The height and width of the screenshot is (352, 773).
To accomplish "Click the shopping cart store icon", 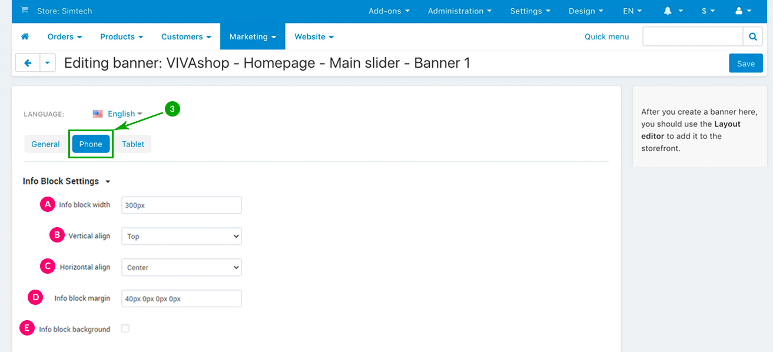I will point(24,11).
